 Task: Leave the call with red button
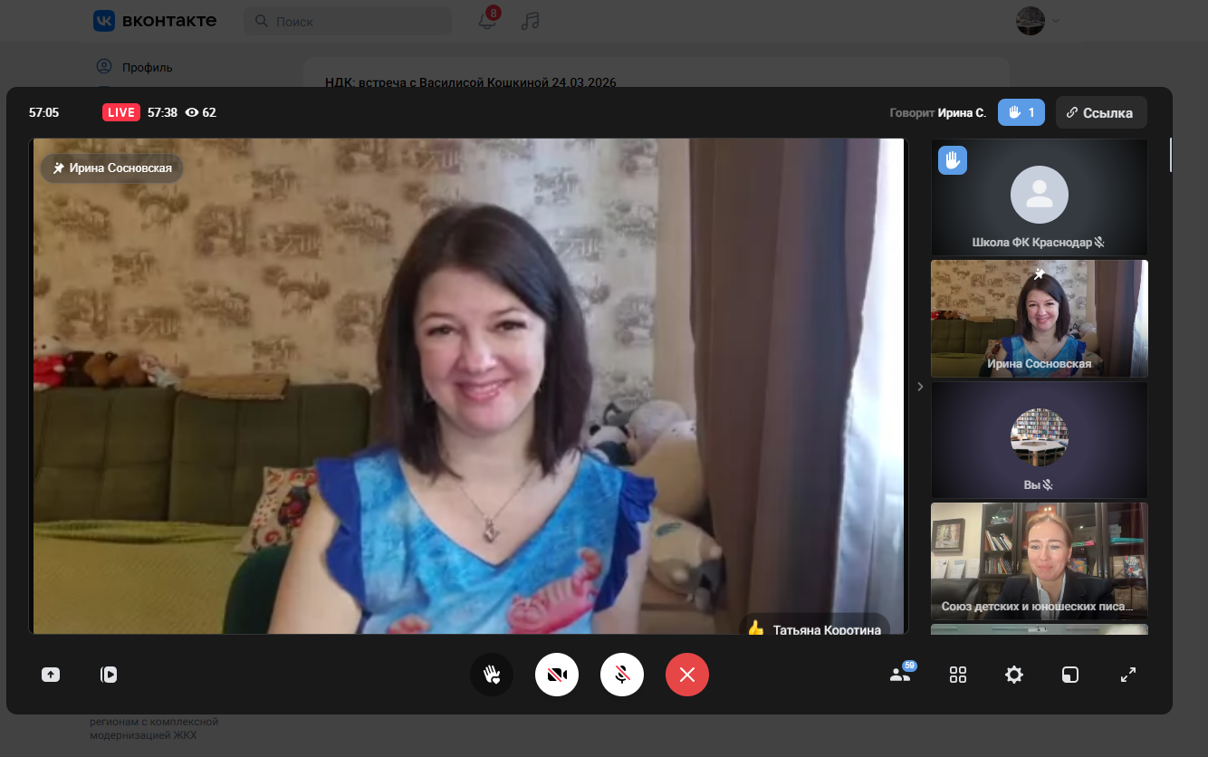pyautogui.click(x=687, y=675)
